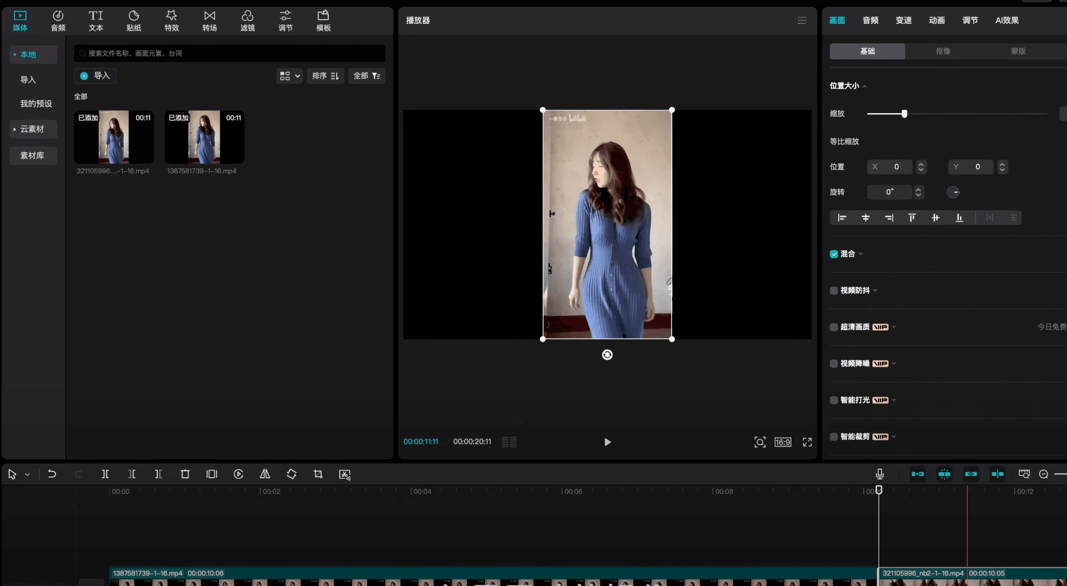
Task: Undo the last edit
Action: point(52,474)
